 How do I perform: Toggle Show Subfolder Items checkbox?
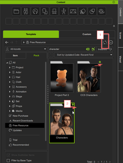click(8, 155)
